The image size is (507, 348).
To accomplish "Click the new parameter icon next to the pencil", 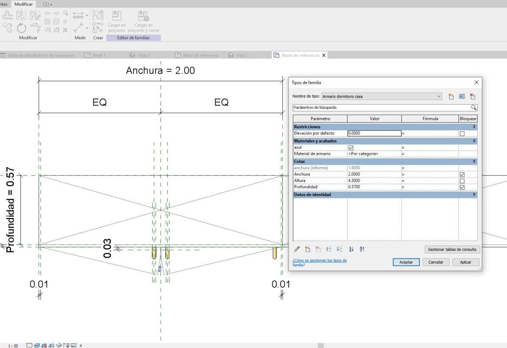I will tap(307, 249).
